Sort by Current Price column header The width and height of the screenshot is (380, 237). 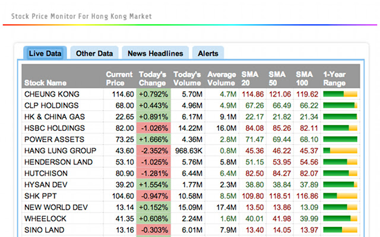point(119,79)
